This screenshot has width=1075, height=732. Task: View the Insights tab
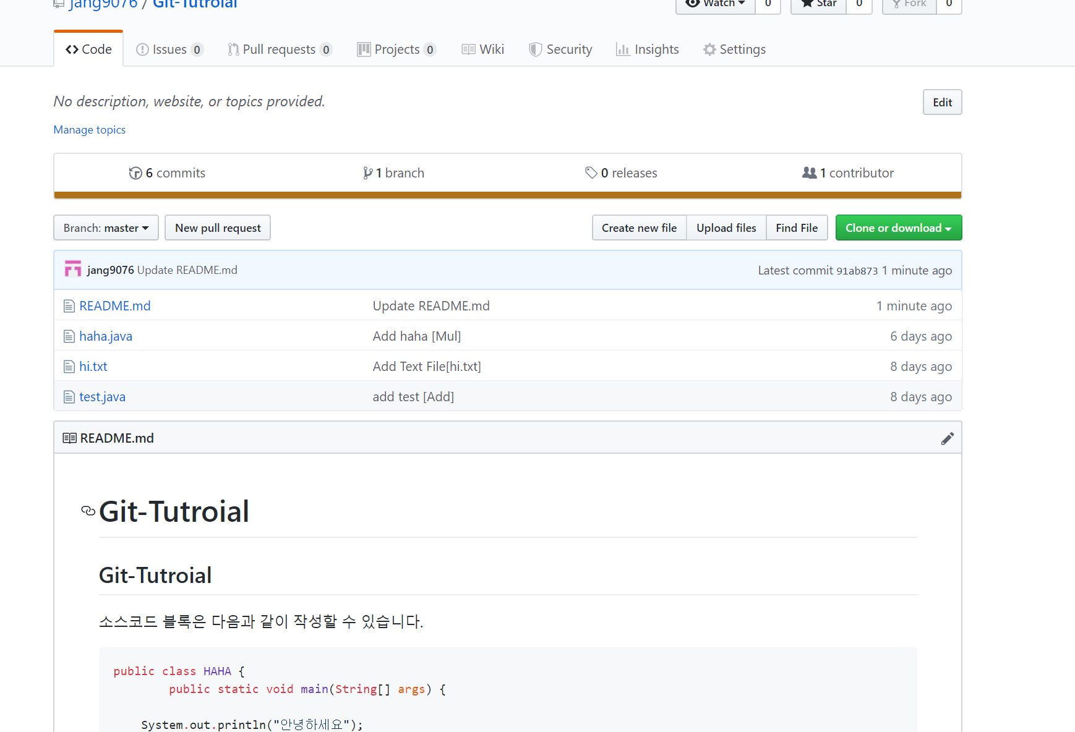pyautogui.click(x=647, y=49)
